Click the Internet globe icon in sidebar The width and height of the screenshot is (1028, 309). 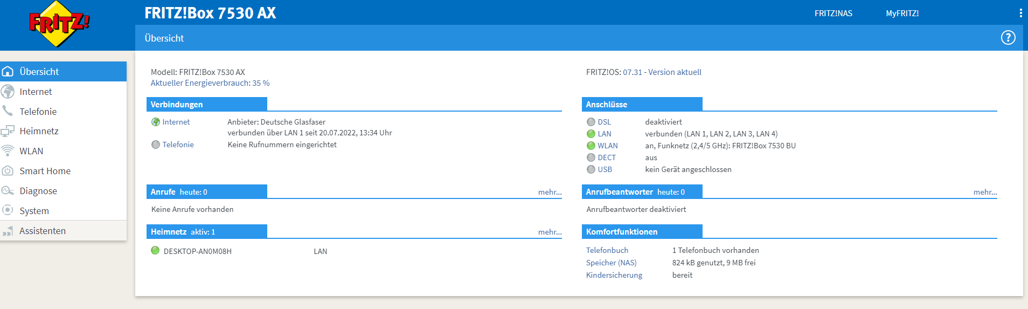[8, 92]
